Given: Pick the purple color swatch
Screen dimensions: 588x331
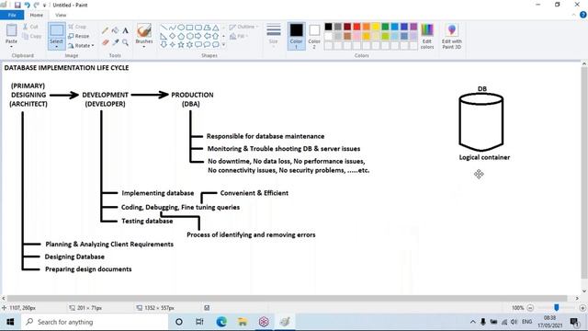Looking at the screenshot, I should [x=413, y=27].
